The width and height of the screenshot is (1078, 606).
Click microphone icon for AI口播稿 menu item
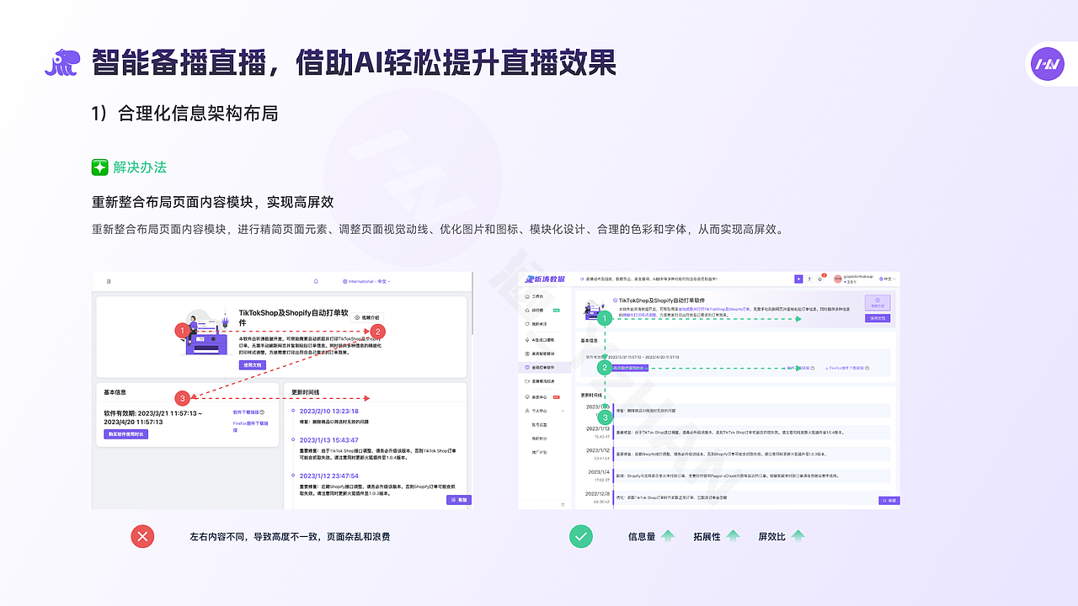527,340
